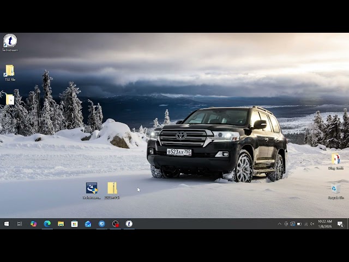
Task: Open the notification action center
Action: coord(340,224)
